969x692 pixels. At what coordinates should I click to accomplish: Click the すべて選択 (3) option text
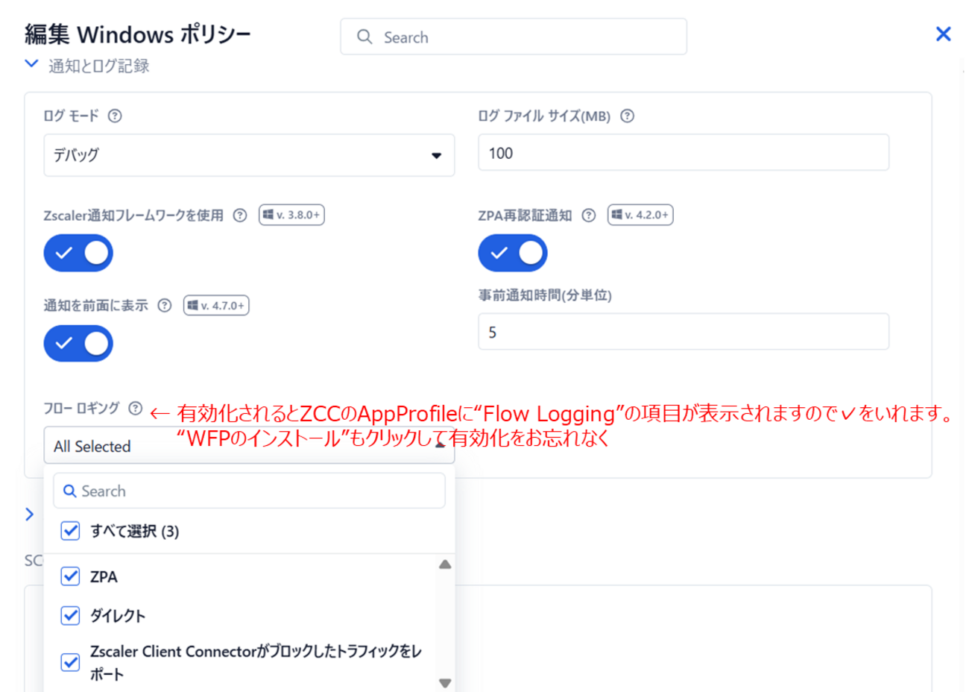(134, 531)
